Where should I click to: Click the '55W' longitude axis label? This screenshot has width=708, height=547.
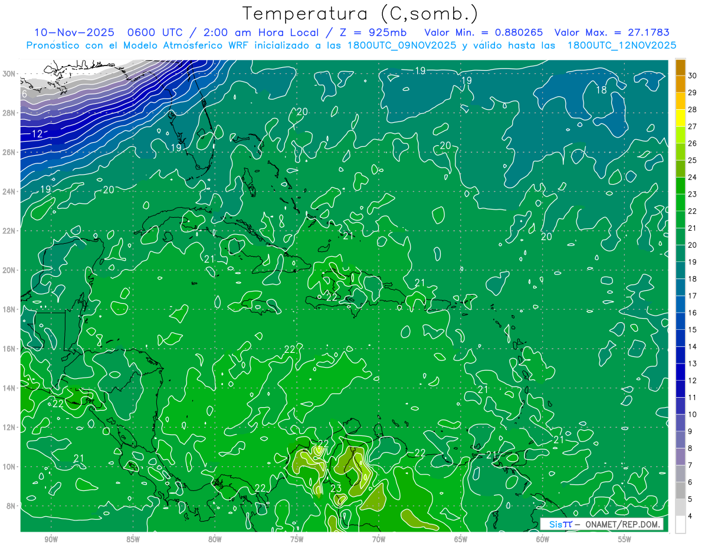pyautogui.click(x=625, y=539)
